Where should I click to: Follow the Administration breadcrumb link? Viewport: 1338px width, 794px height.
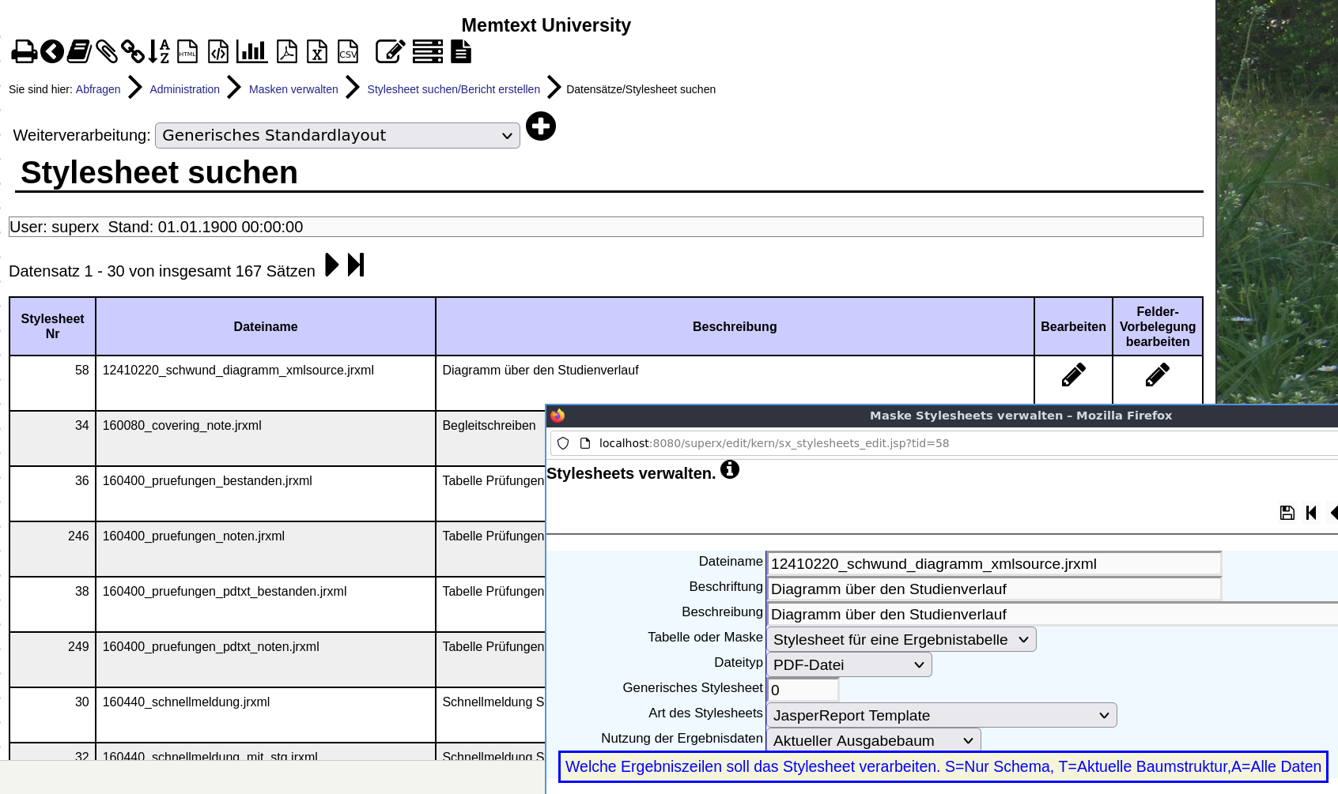185,89
